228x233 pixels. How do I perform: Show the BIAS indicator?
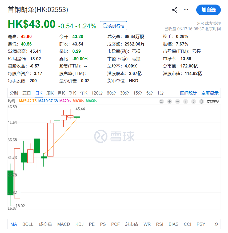click(174, 224)
